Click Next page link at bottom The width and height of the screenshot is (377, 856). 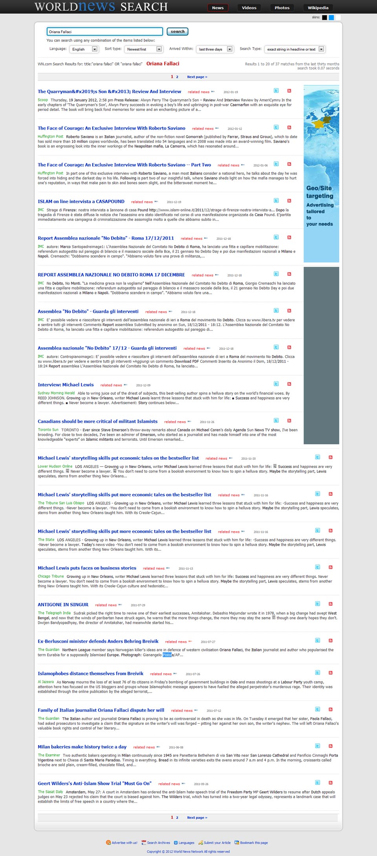click(x=197, y=817)
